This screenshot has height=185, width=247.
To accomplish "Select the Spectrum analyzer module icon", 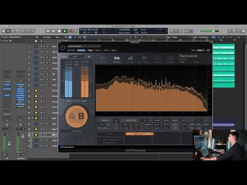I will (x=117, y=59).
